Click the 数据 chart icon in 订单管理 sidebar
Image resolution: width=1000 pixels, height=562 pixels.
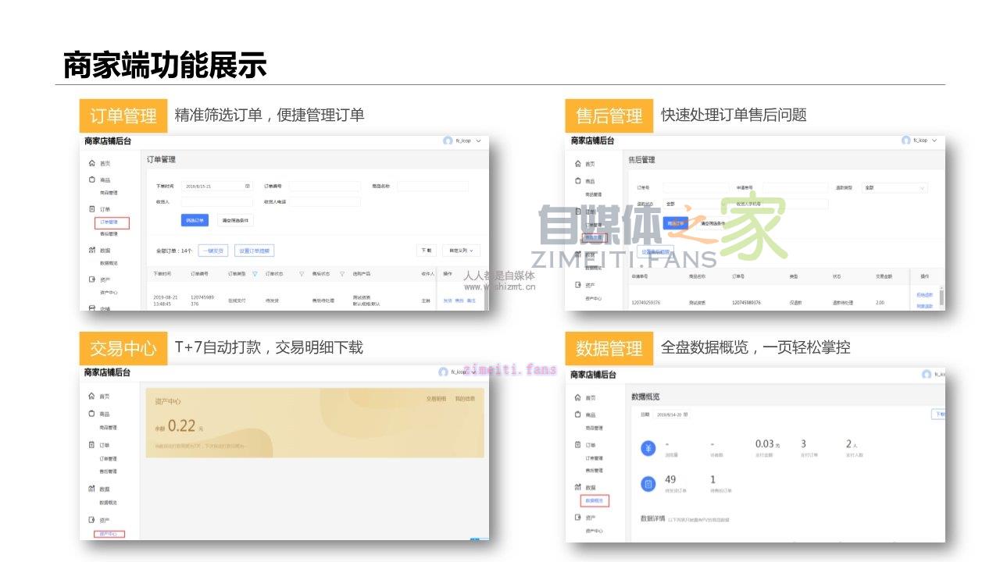point(92,251)
